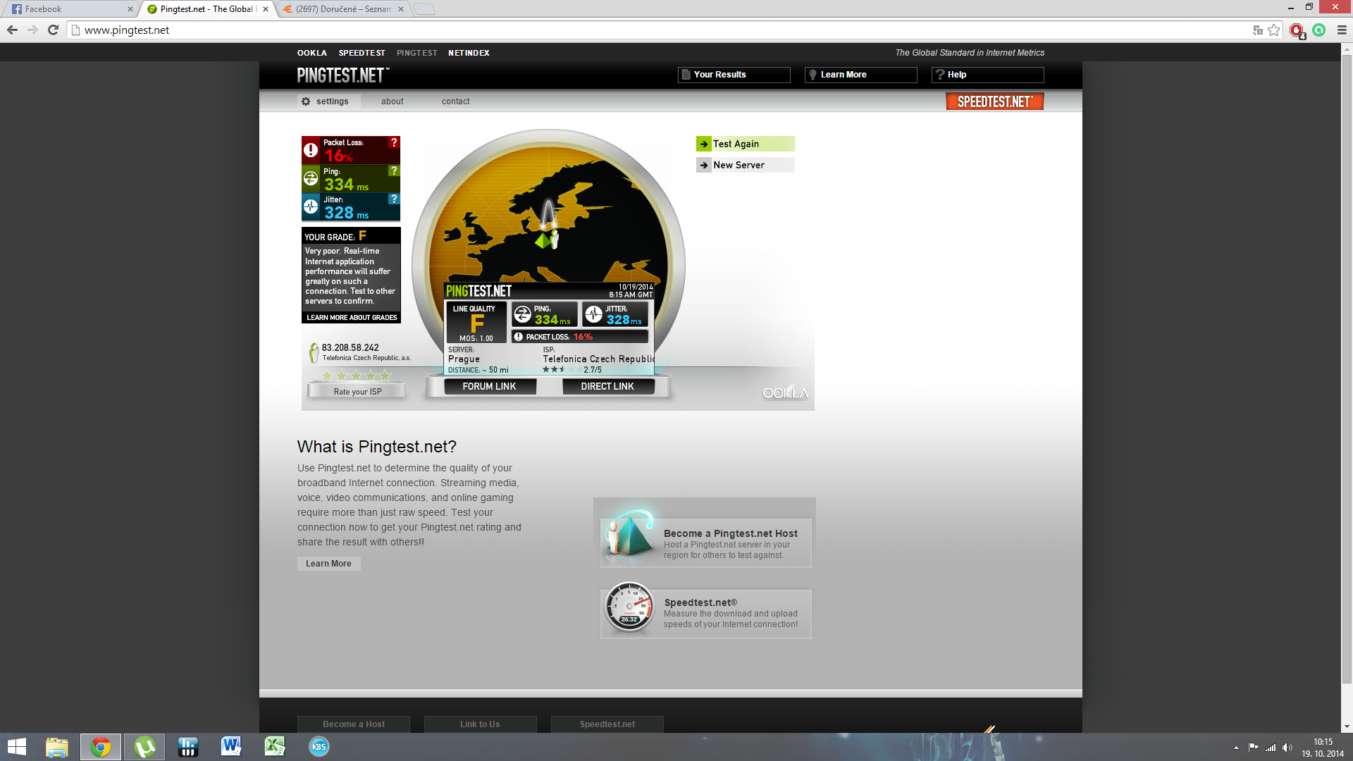Click the New Server button

click(746, 165)
